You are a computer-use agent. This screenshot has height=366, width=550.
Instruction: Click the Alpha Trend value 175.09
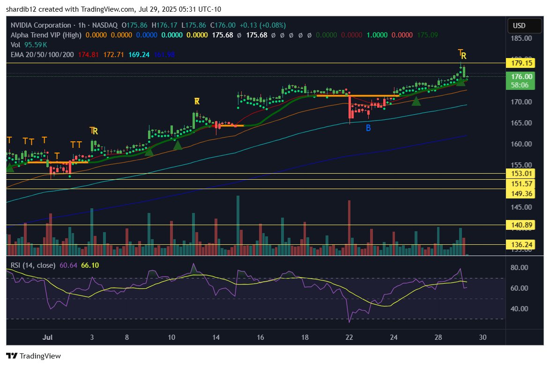428,35
